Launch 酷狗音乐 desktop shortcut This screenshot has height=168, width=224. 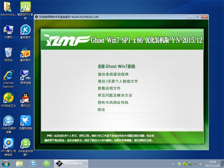[x=26, y=32]
